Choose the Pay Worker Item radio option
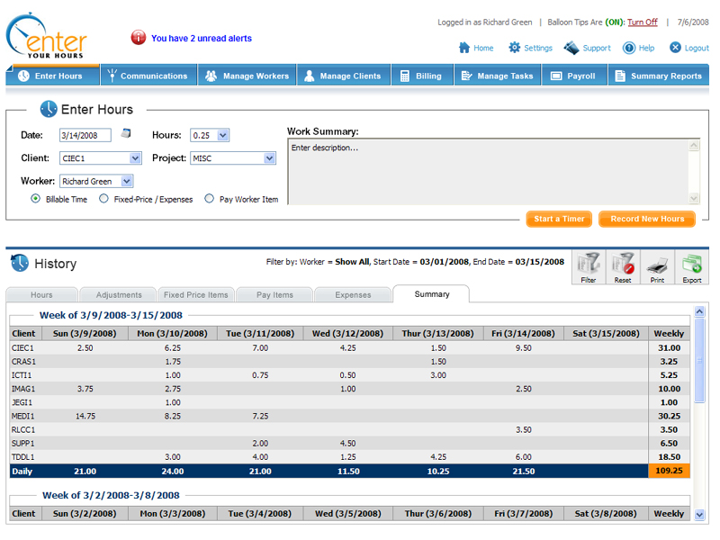720x540 pixels. tap(210, 199)
